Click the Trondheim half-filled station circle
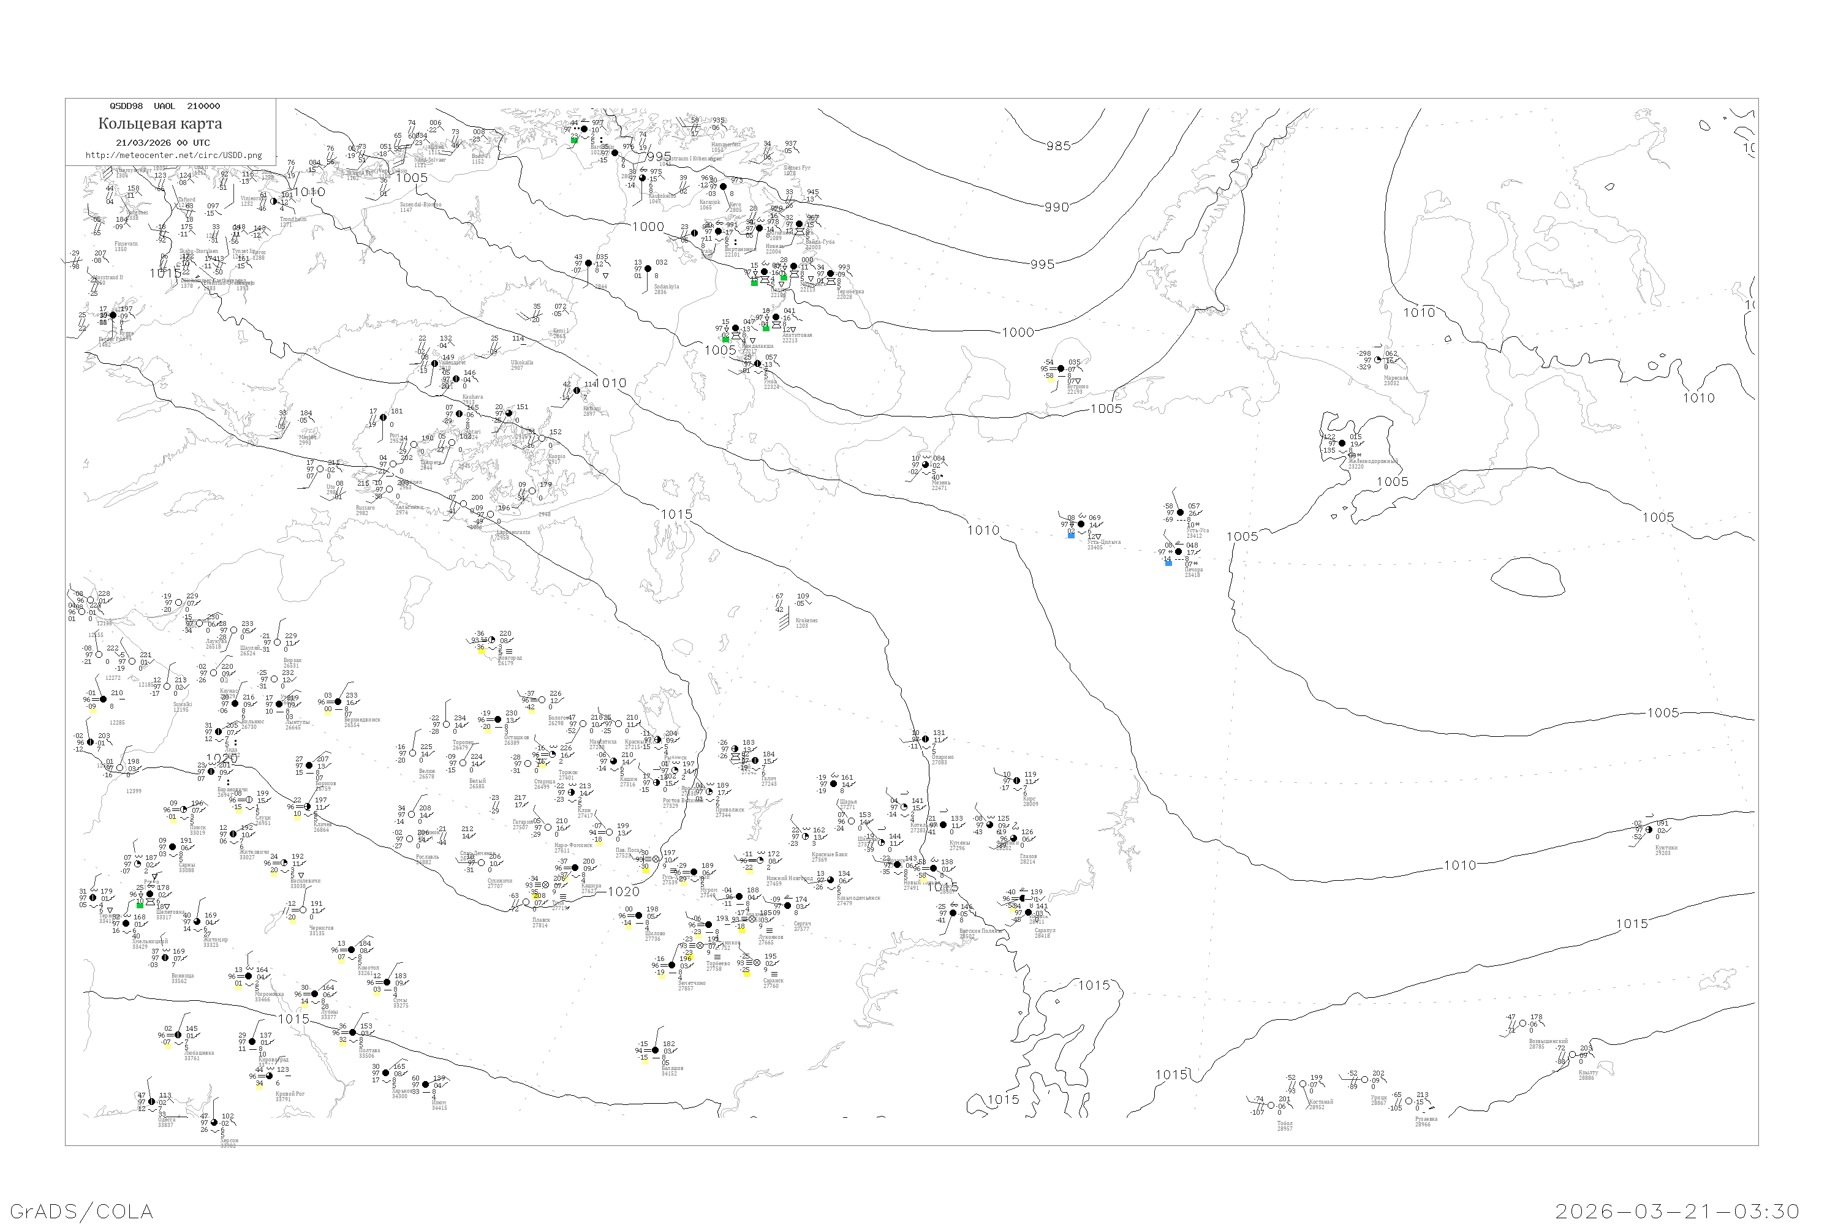1838x1225 pixels. (273, 202)
